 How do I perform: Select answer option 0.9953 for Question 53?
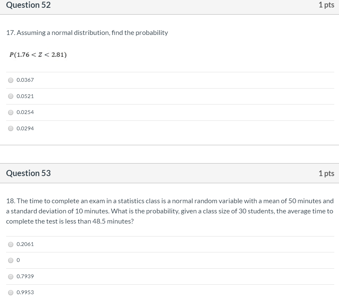[11, 292]
